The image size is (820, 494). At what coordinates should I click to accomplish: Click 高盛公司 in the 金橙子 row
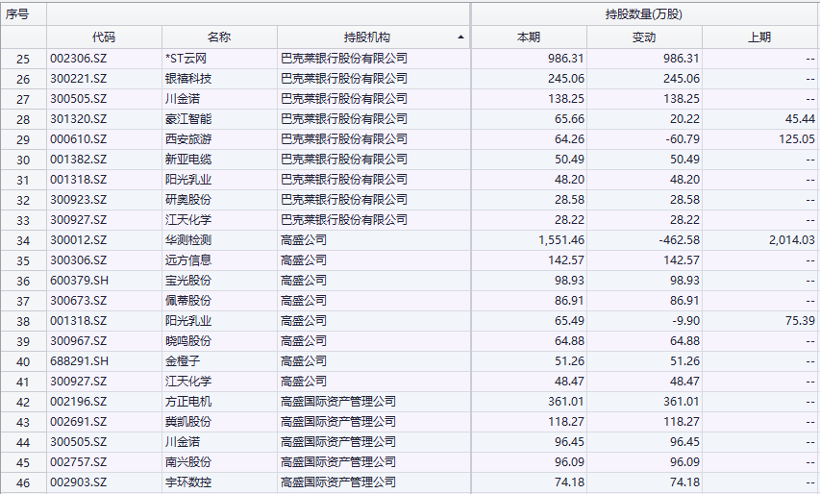[304, 361]
